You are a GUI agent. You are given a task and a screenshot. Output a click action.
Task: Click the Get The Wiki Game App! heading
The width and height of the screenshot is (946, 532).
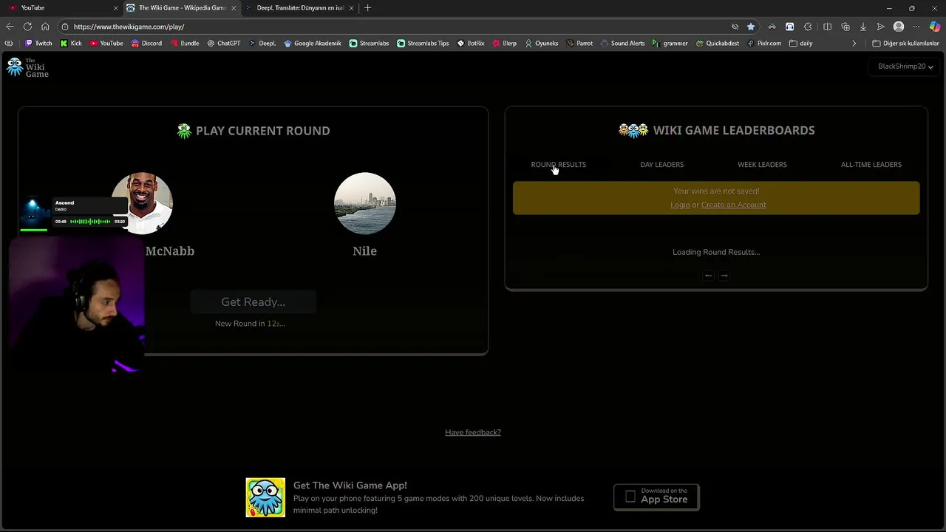pos(350,485)
